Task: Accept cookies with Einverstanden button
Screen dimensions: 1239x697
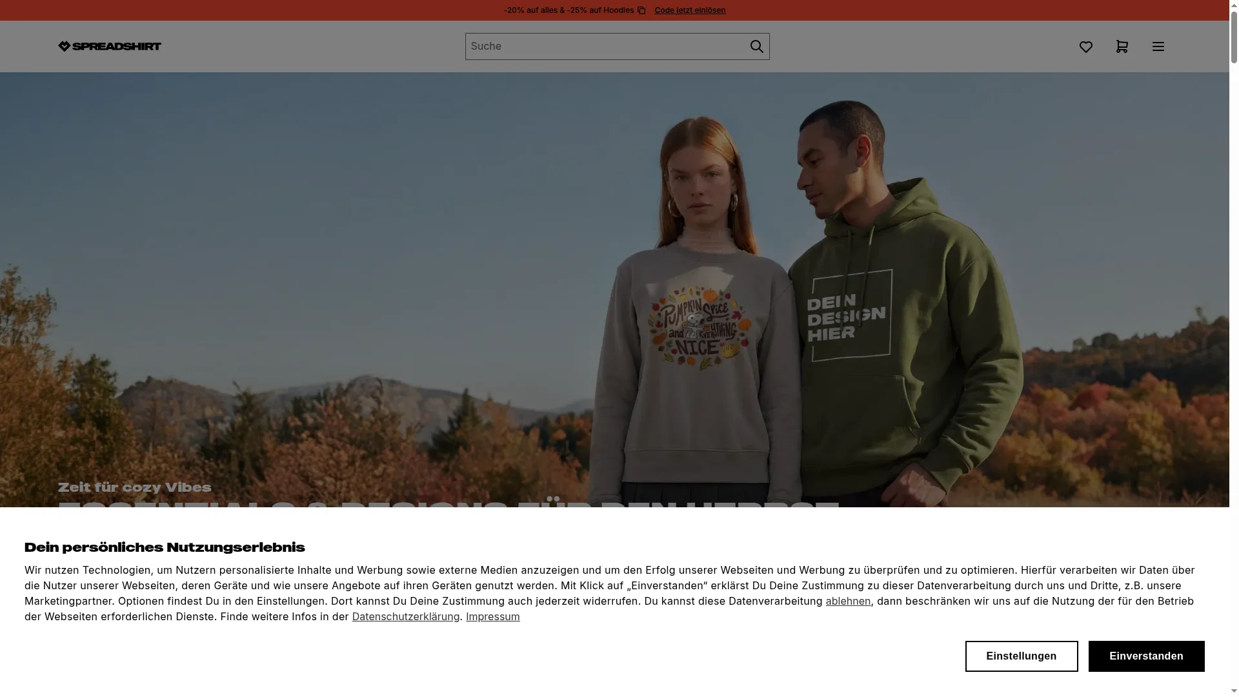Action: tap(1147, 656)
